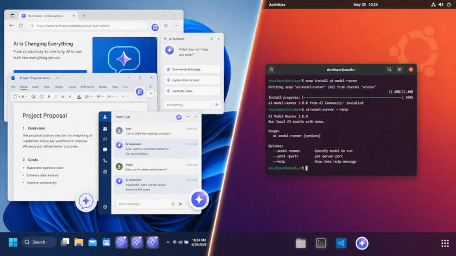Click the 'Ask anything' input field
Image resolution: width=456 pixels, height=256 pixels.
(188, 105)
